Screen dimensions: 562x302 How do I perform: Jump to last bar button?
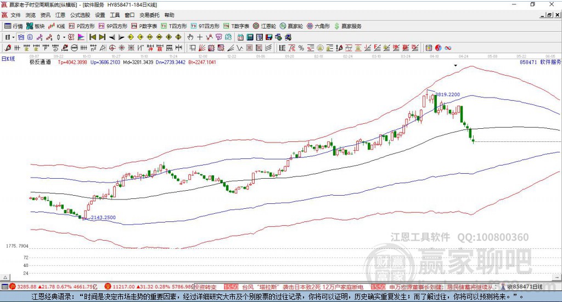point(102,37)
